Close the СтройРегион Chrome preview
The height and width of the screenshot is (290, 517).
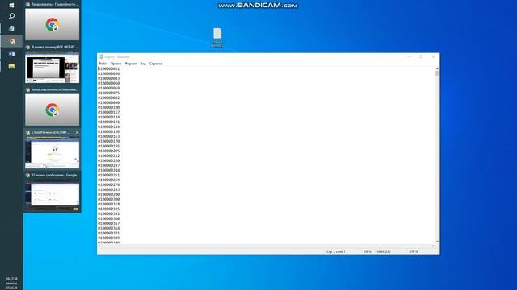77,132
